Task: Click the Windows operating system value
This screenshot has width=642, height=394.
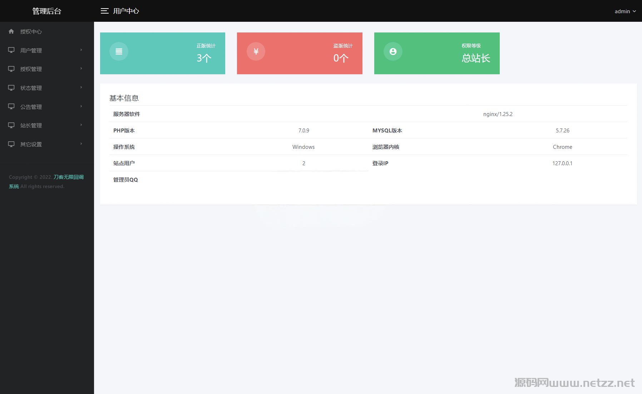Action: [x=303, y=147]
